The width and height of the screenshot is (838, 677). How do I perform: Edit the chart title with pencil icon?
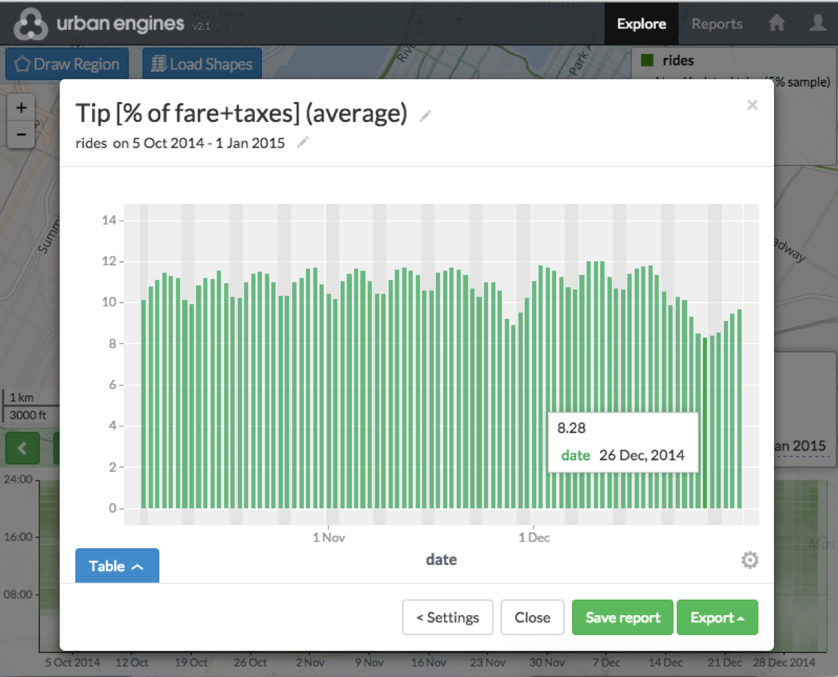pyautogui.click(x=425, y=116)
